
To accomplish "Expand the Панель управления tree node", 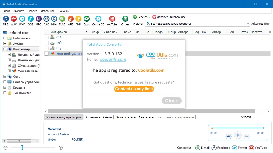I will 5,82.
